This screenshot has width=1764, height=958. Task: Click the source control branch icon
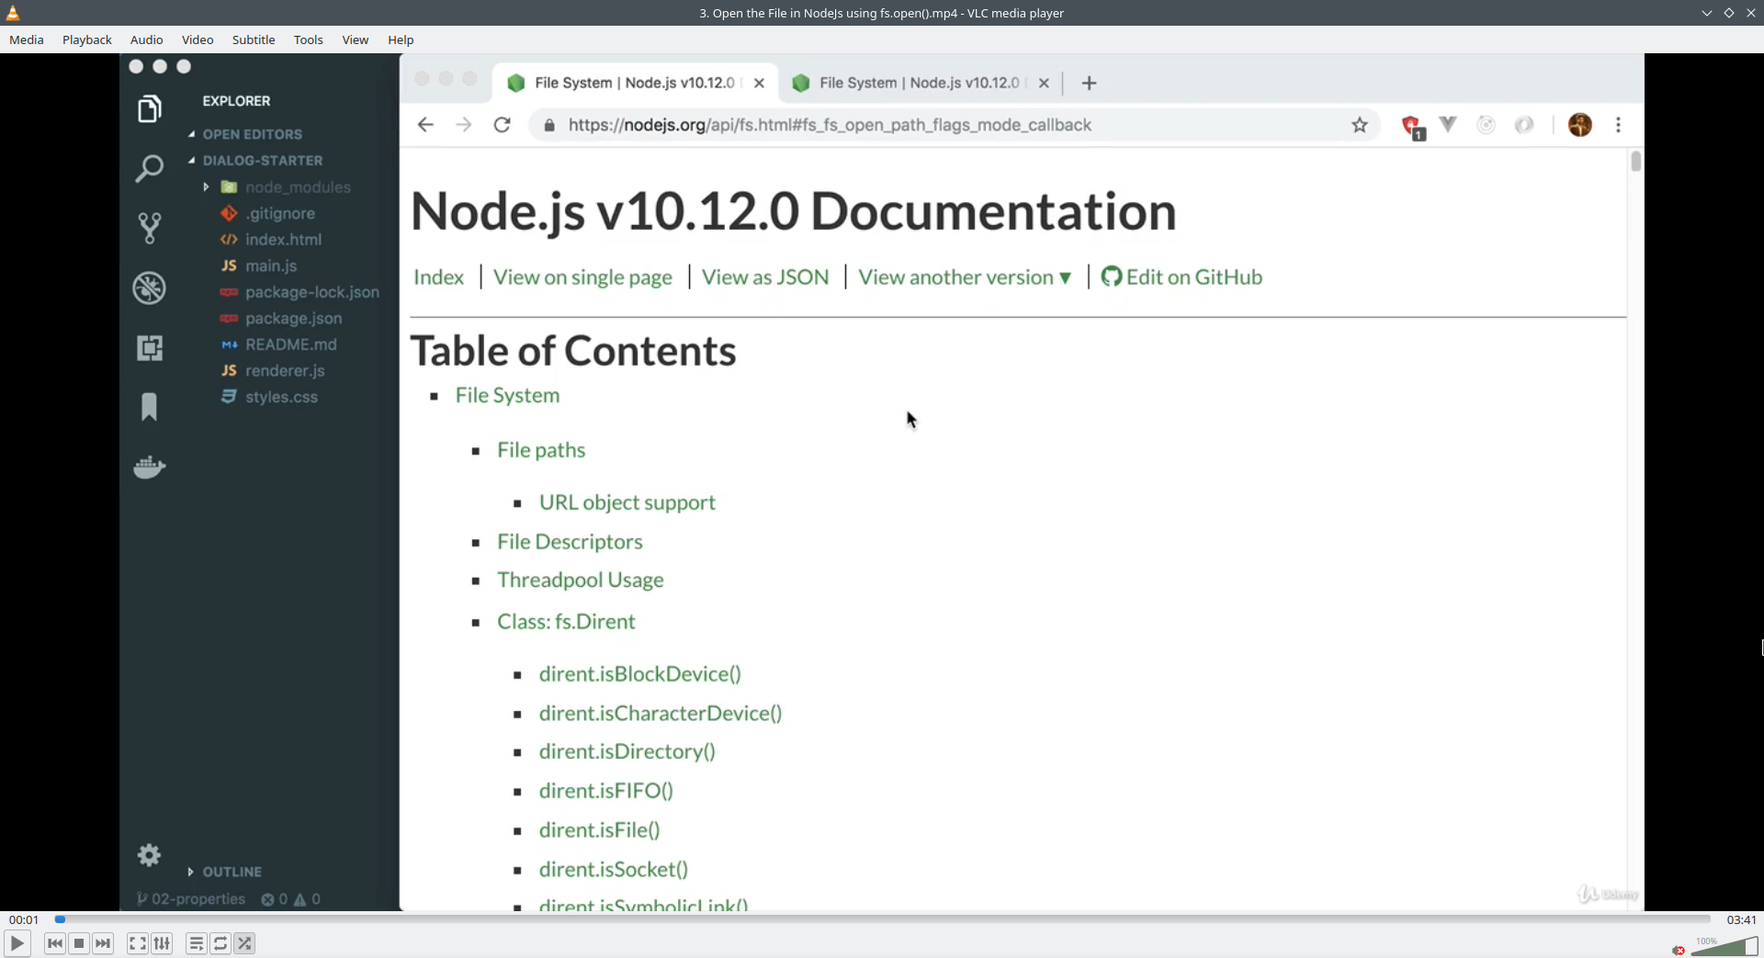(x=149, y=228)
